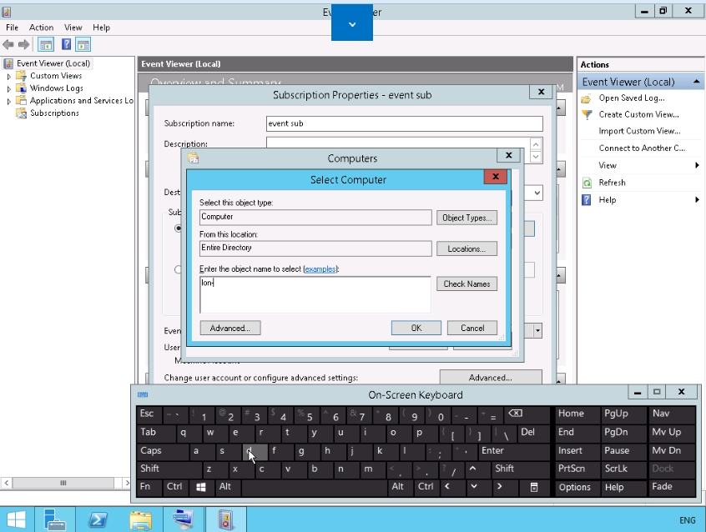Open the File menu

click(12, 28)
